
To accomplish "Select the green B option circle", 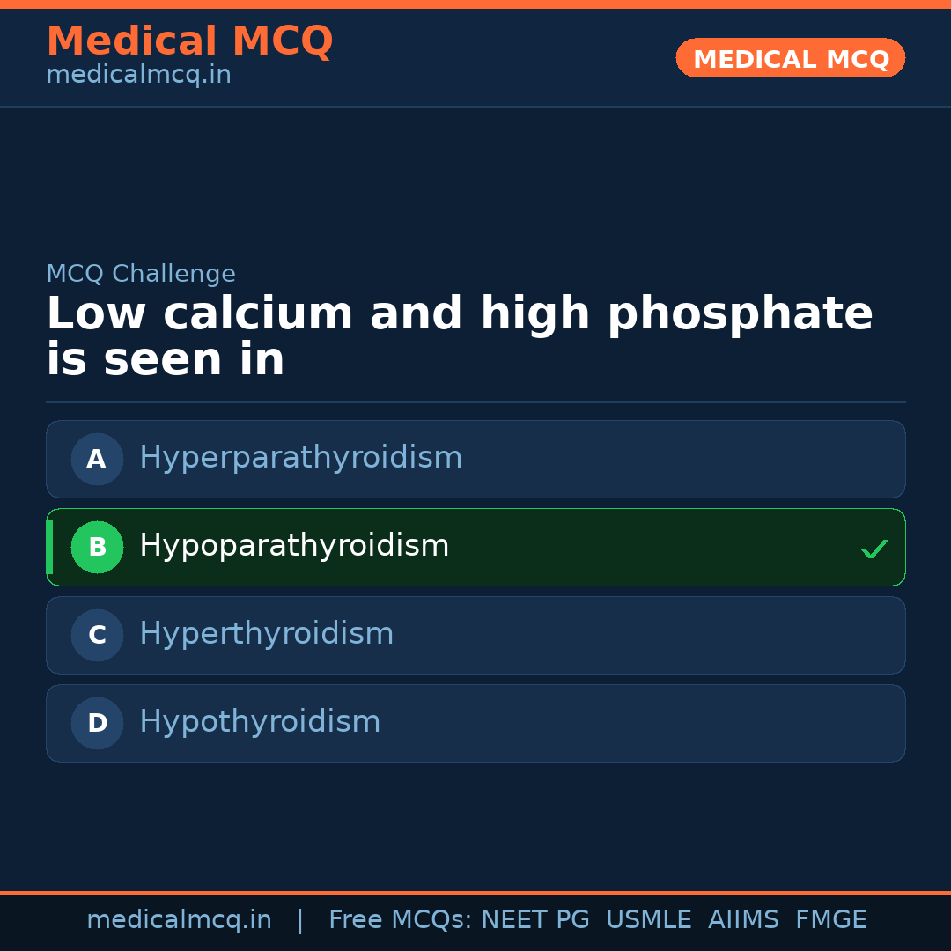I will click(x=97, y=547).
